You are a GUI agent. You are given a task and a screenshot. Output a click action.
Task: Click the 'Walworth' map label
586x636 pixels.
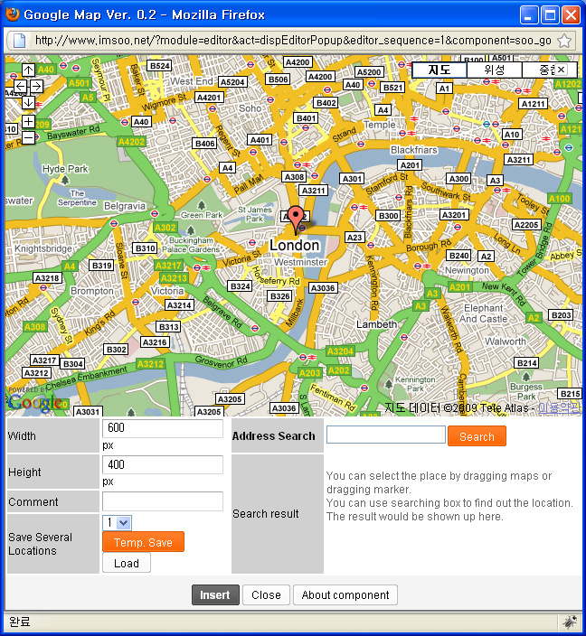pyautogui.click(x=506, y=341)
